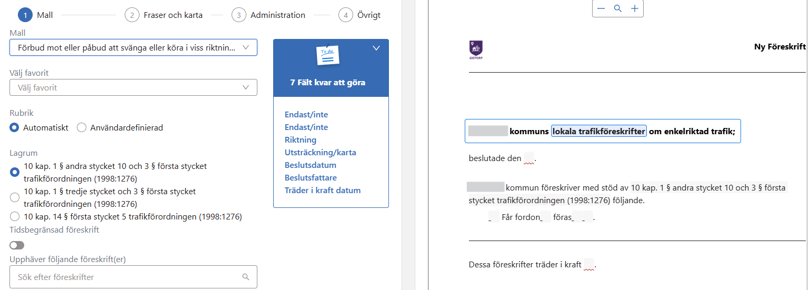
Task: Open the Välj favorit dropdown
Action: pyautogui.click(x=133, y=87)
